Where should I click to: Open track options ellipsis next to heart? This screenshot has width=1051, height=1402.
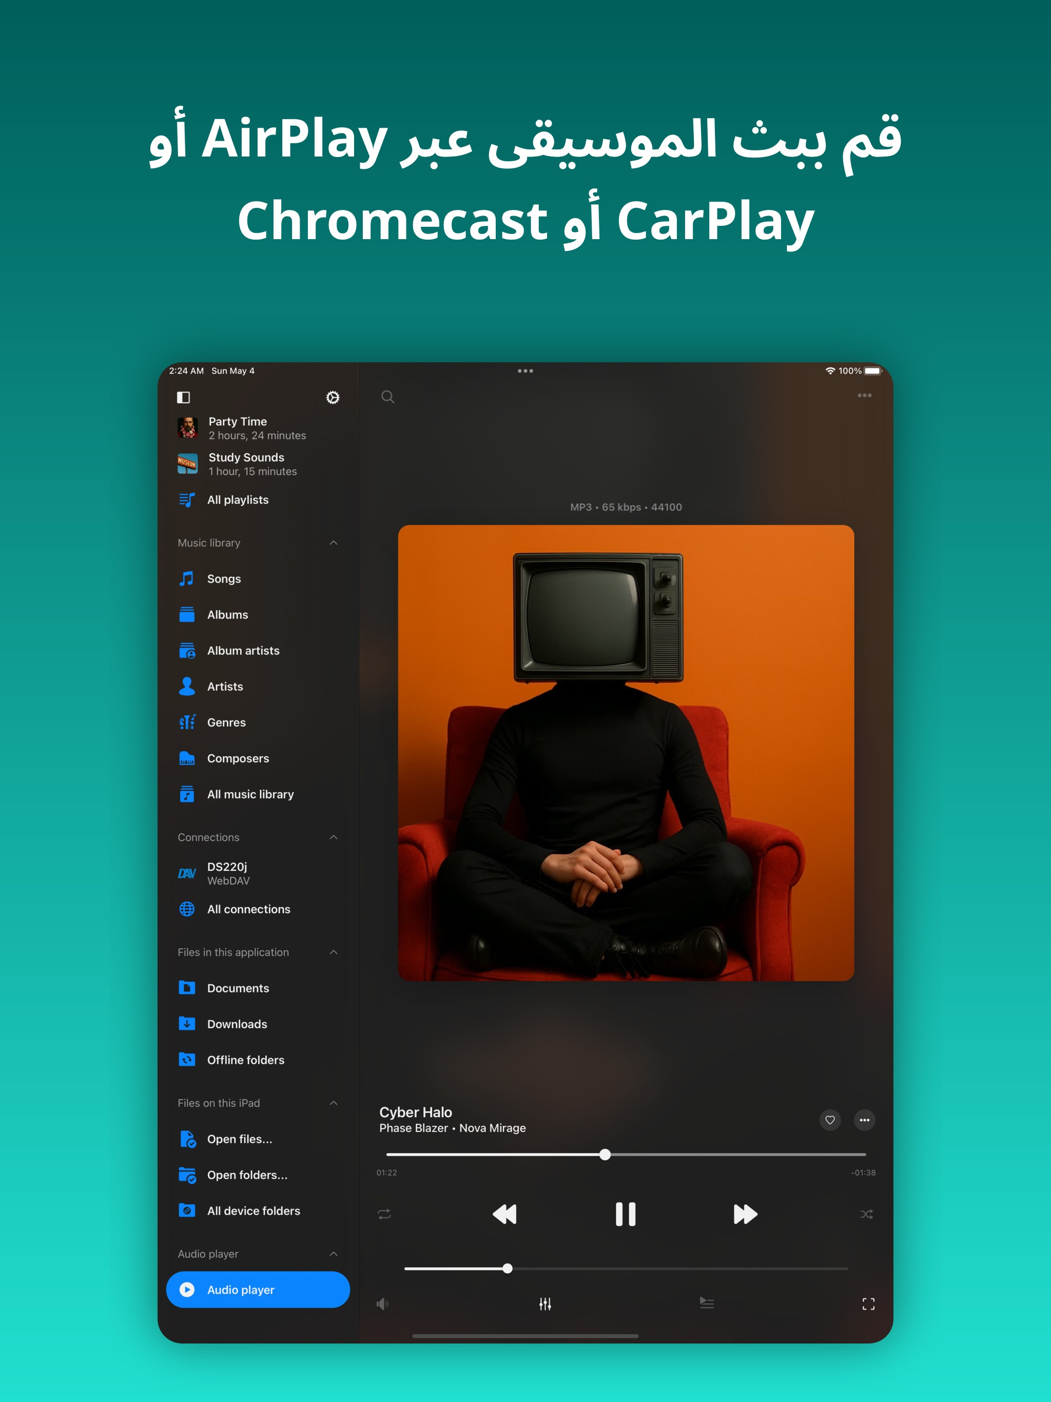tap(864, 1120)
